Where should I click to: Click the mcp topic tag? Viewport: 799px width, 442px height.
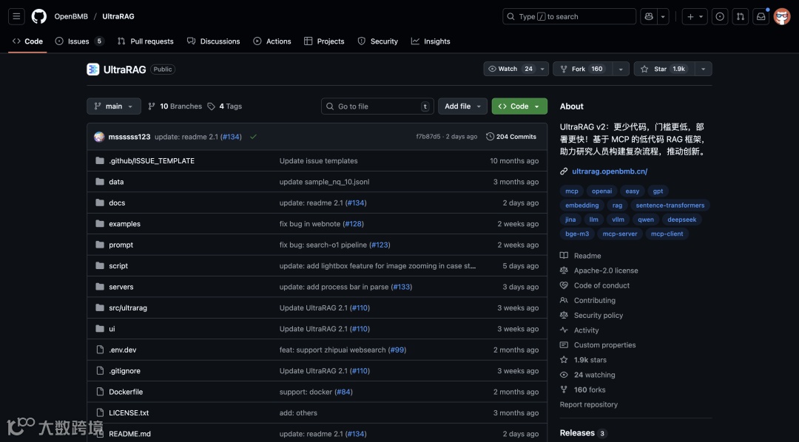[x=572, y=191]
